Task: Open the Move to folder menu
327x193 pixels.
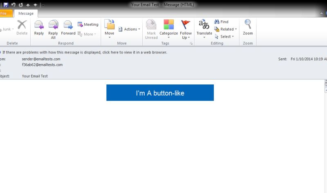Action: [x=110, y=29]
